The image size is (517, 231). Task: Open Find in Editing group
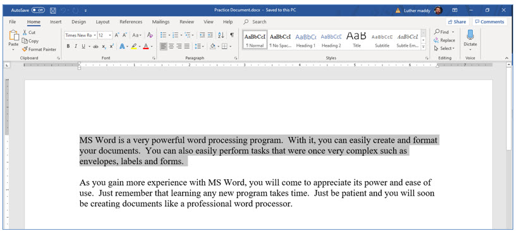point(444,32)
